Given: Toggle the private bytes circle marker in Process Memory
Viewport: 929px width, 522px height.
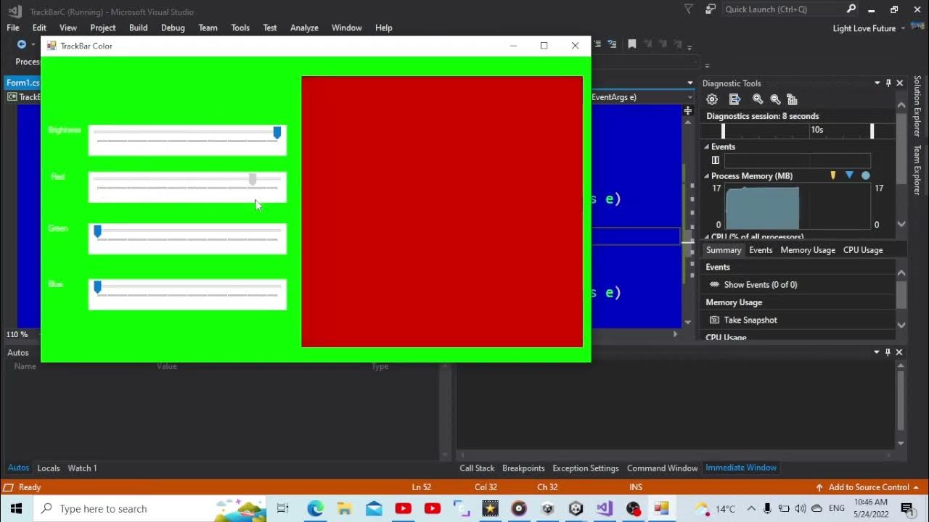Looking at the screenshot, I should 865,175.
